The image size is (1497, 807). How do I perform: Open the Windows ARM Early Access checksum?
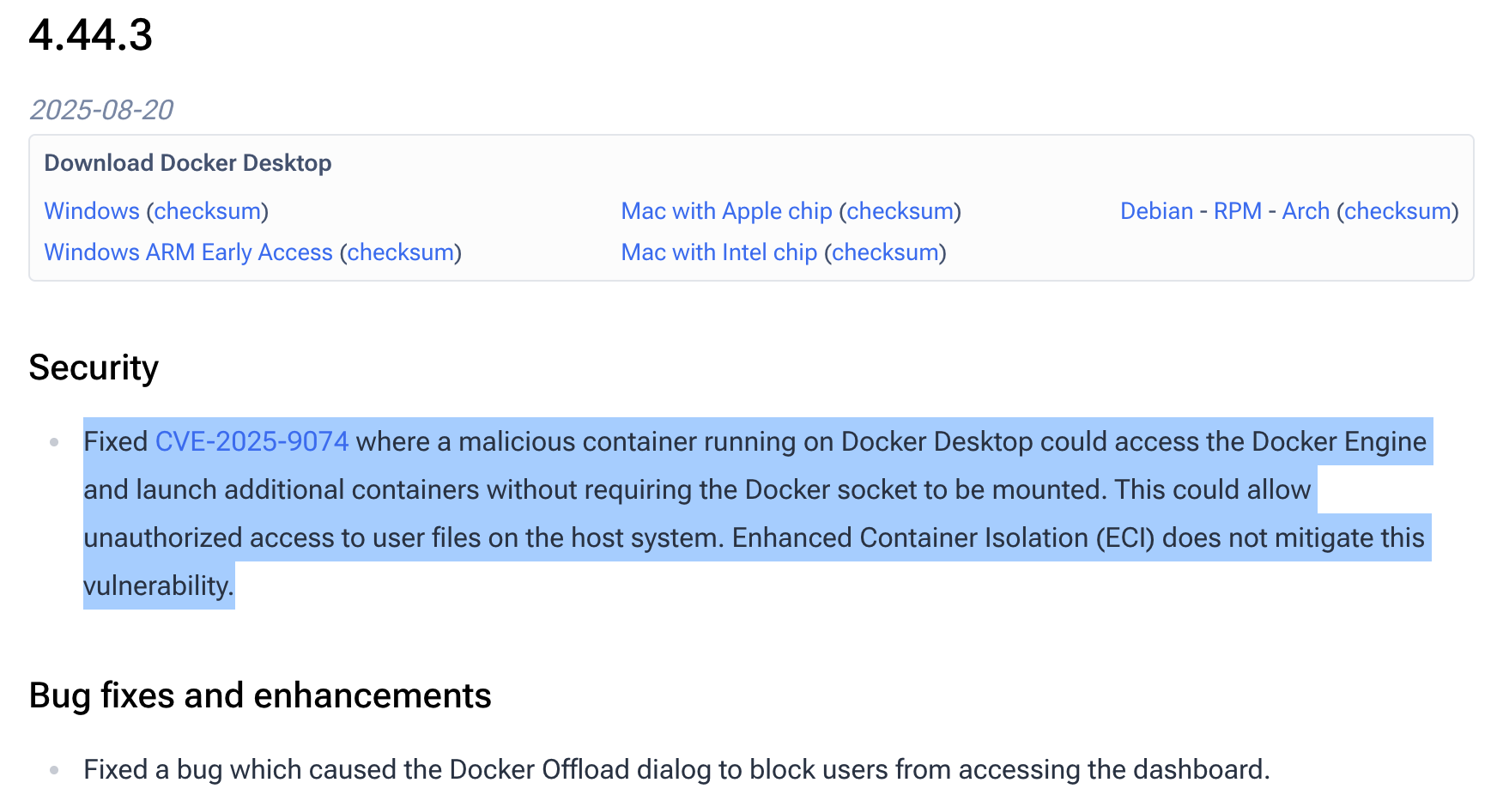(x=400, y=252)
